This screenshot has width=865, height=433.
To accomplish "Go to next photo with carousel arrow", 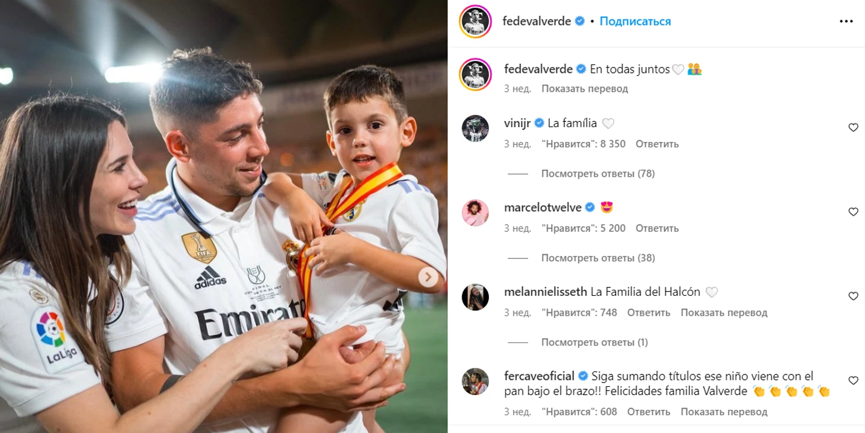I will pyautogui.click(x=428, y=277).
